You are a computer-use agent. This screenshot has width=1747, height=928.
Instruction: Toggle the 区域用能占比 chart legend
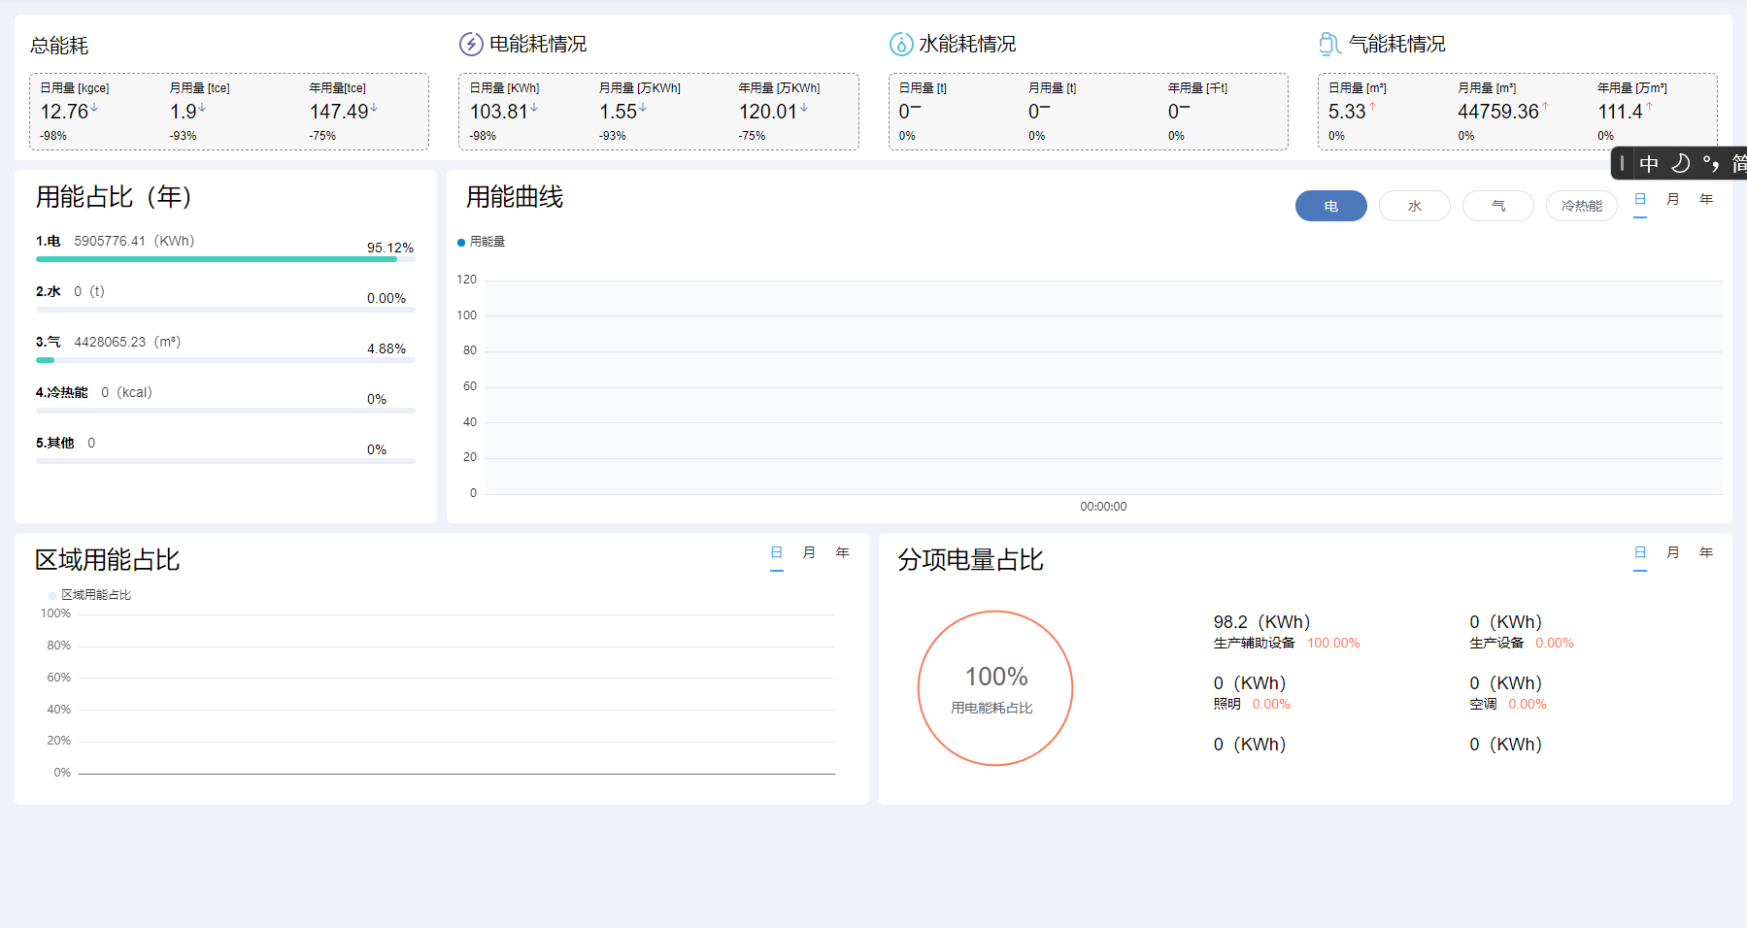(89, 595)
